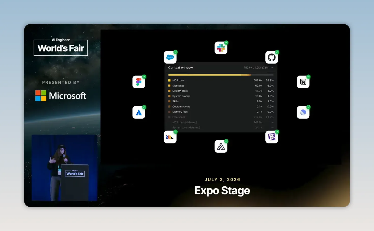The height and width of the screenshot is (231, 374).
Task: Select the "Custom agents" row label
Action: [181, 107]
